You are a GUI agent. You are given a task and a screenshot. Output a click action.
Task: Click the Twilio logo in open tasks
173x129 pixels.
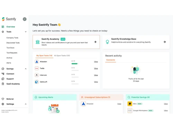[37, 68]
